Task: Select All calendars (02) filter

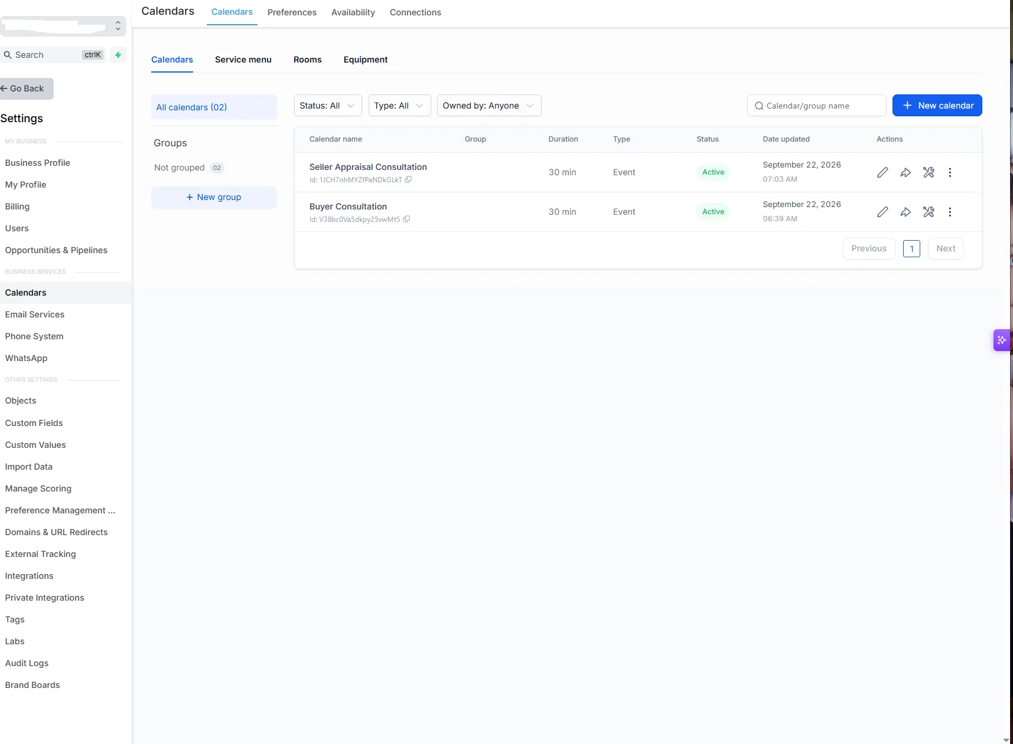Action: tap(214, 107)
